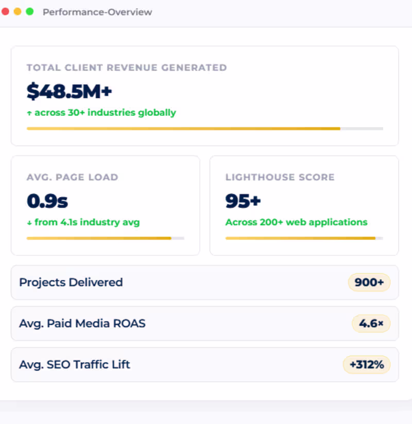Click the down arrow beside 4.1s industry avg
The height and width of the screenshot is (424, 412).
tap(29, 223)
